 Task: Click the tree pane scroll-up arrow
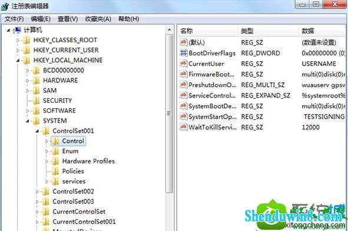170,29
